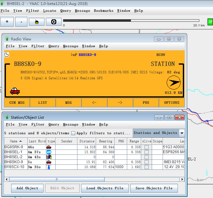Viewport: 213px width, 198px height.
Task: Toggle Apply filters to station list checkbox
Action: 73,133
